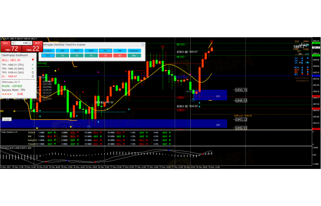Select the H1 timeframe in scanner
321x206 pixels.
click(x=105, y=50)
